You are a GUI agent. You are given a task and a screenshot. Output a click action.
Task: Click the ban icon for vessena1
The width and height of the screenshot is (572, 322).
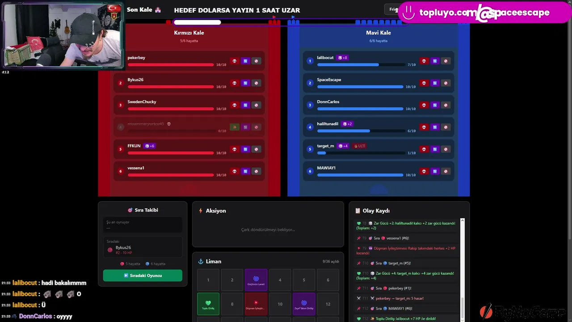coord(256,171)
